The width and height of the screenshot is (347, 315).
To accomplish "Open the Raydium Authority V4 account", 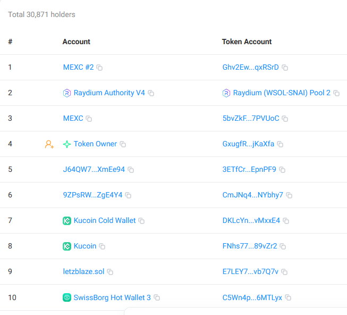I will (109, 93).
